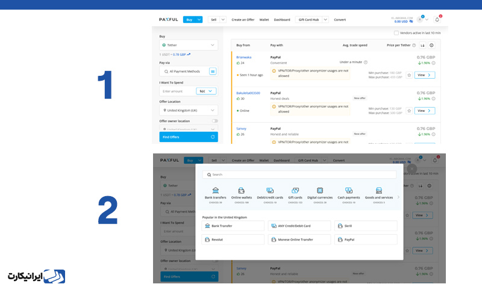Open currency dropdown beside Enter amount field
The width and height of the screenshot is (482, 287).
[206, 91]
